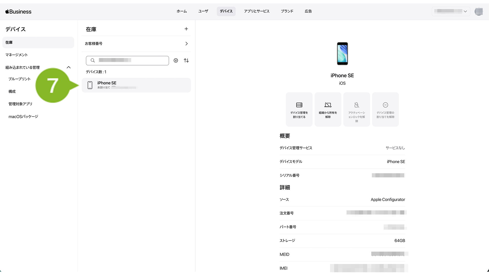The width and height of the screenshot is (489, 275).
Task: Open the user avatar in top right
Action: click(479, 11)
